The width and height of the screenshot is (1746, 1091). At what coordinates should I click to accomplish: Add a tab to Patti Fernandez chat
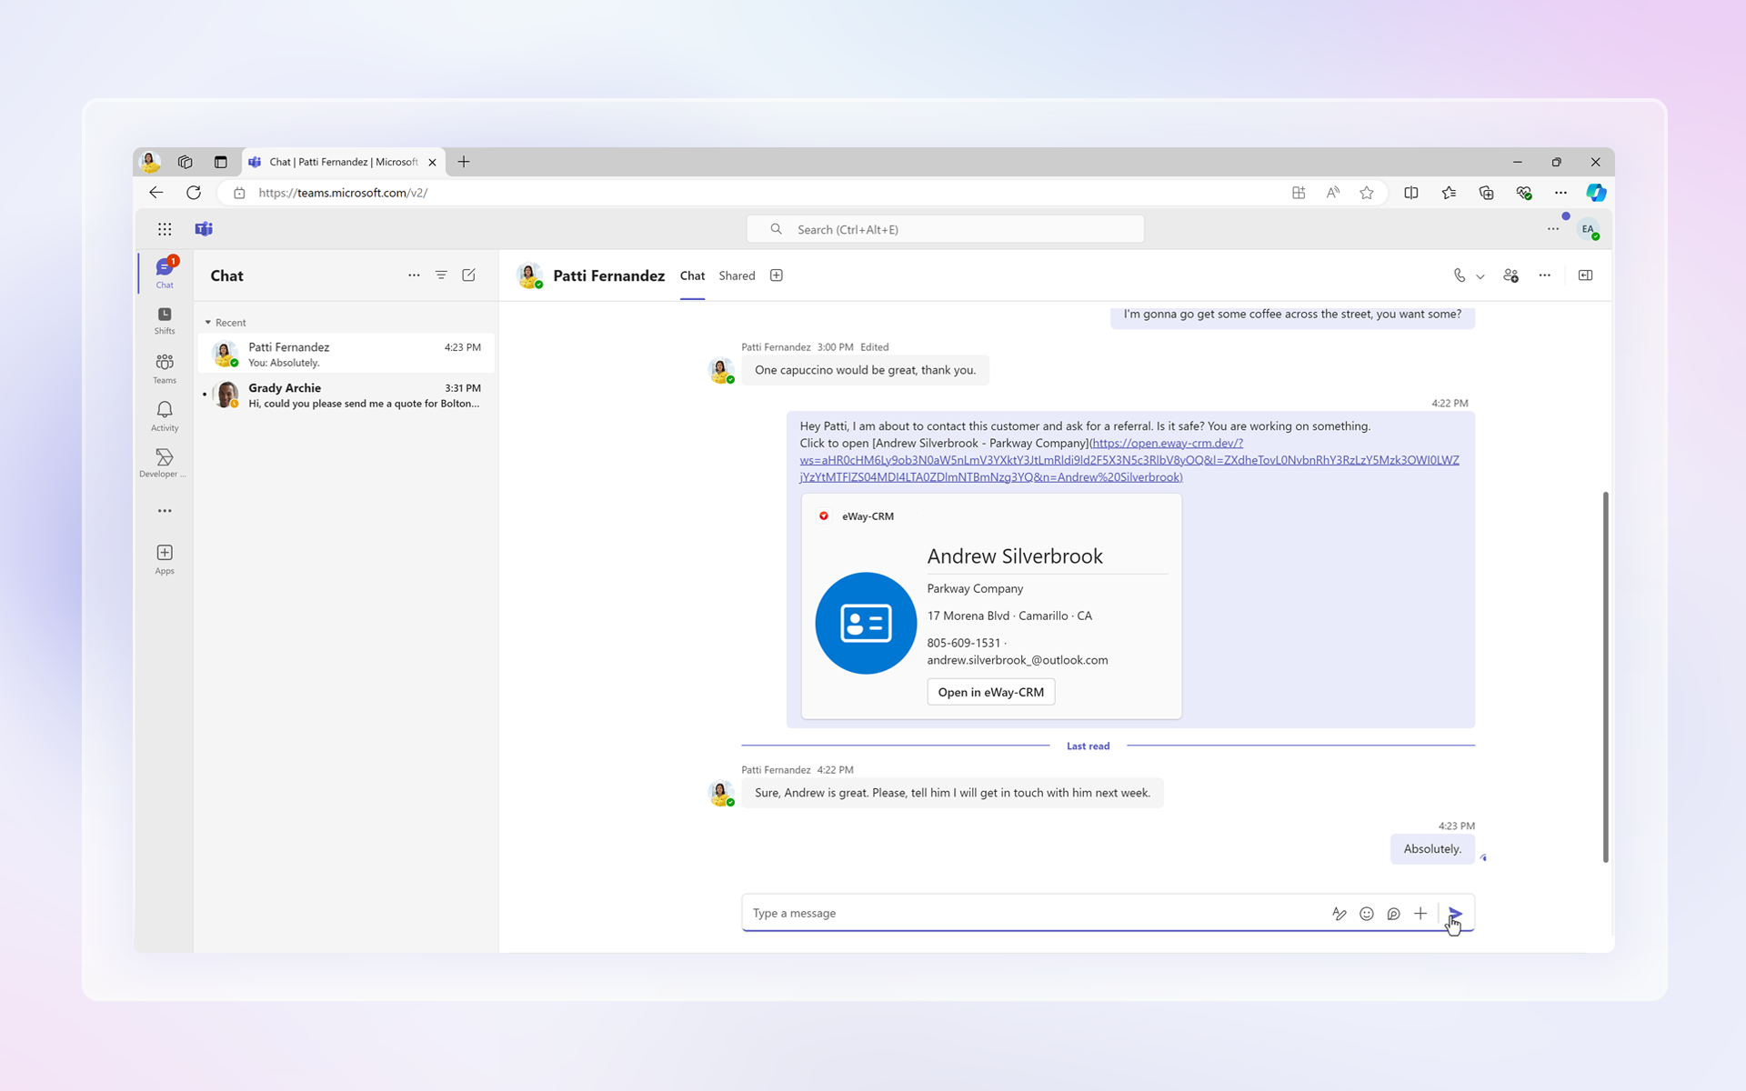777,275
